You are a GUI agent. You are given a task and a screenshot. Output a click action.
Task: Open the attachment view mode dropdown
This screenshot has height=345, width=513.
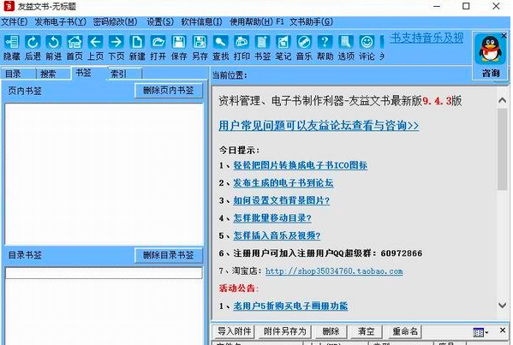[480, 332]
